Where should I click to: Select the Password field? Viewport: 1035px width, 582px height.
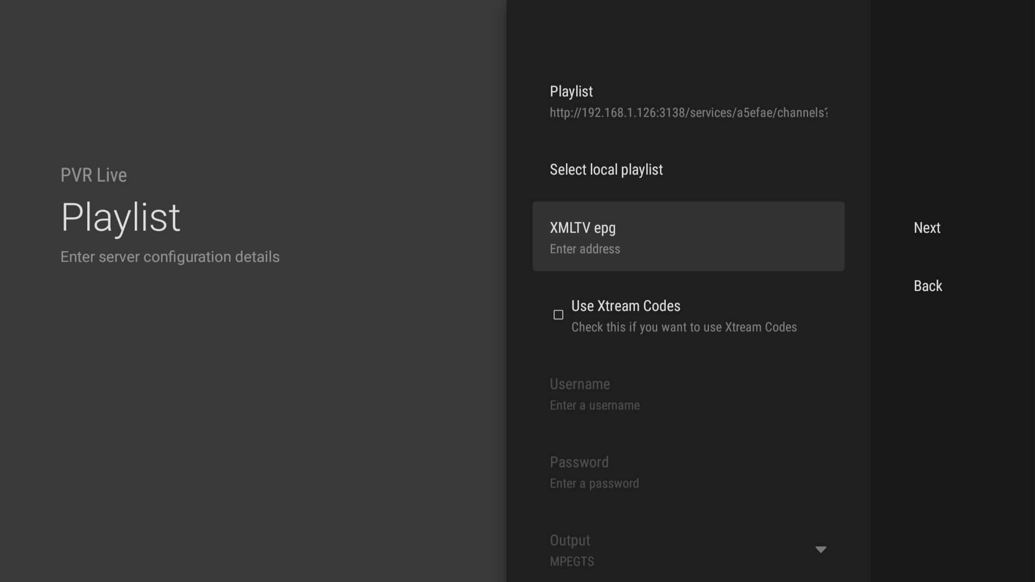(x=579, y=462)
